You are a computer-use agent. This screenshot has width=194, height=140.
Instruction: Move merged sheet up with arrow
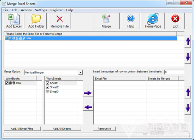click(188, 92)
